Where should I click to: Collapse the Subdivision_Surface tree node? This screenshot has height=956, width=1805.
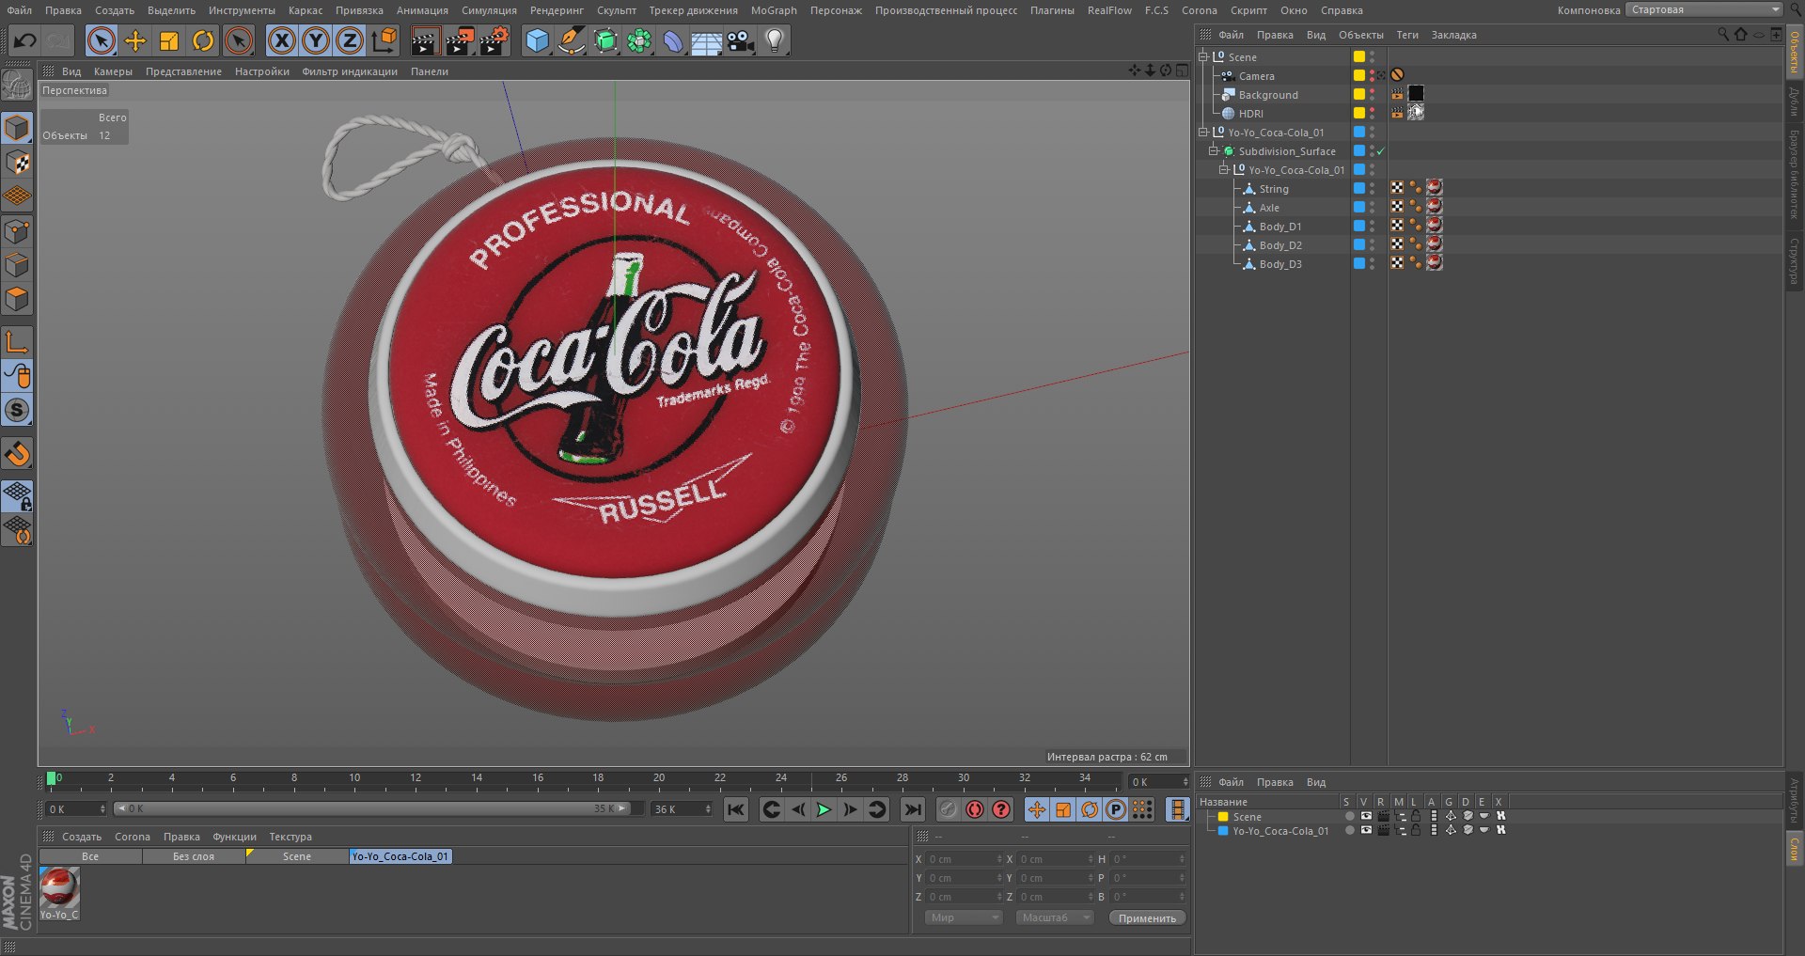(1213, 150)
